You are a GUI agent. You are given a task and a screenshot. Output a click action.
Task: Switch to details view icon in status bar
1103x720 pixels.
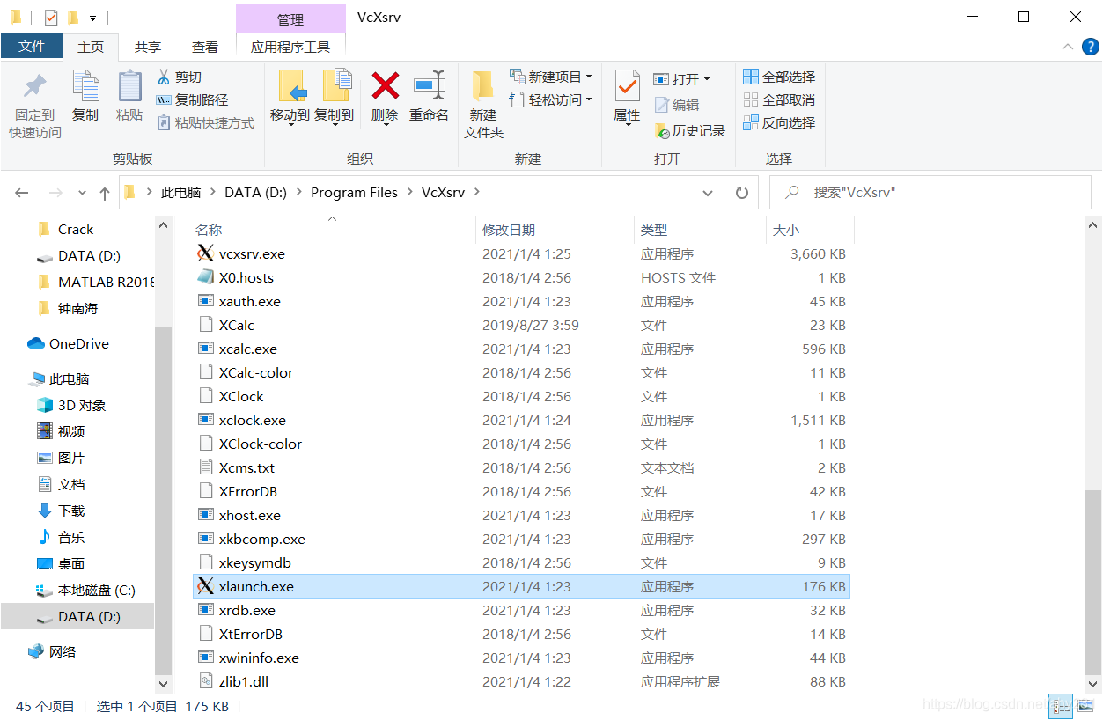tap(1062, 705)
